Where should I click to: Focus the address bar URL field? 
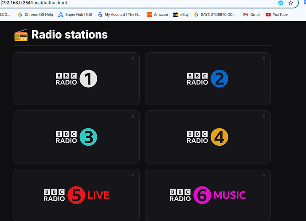pyautogui.click(x=137, y=3)
